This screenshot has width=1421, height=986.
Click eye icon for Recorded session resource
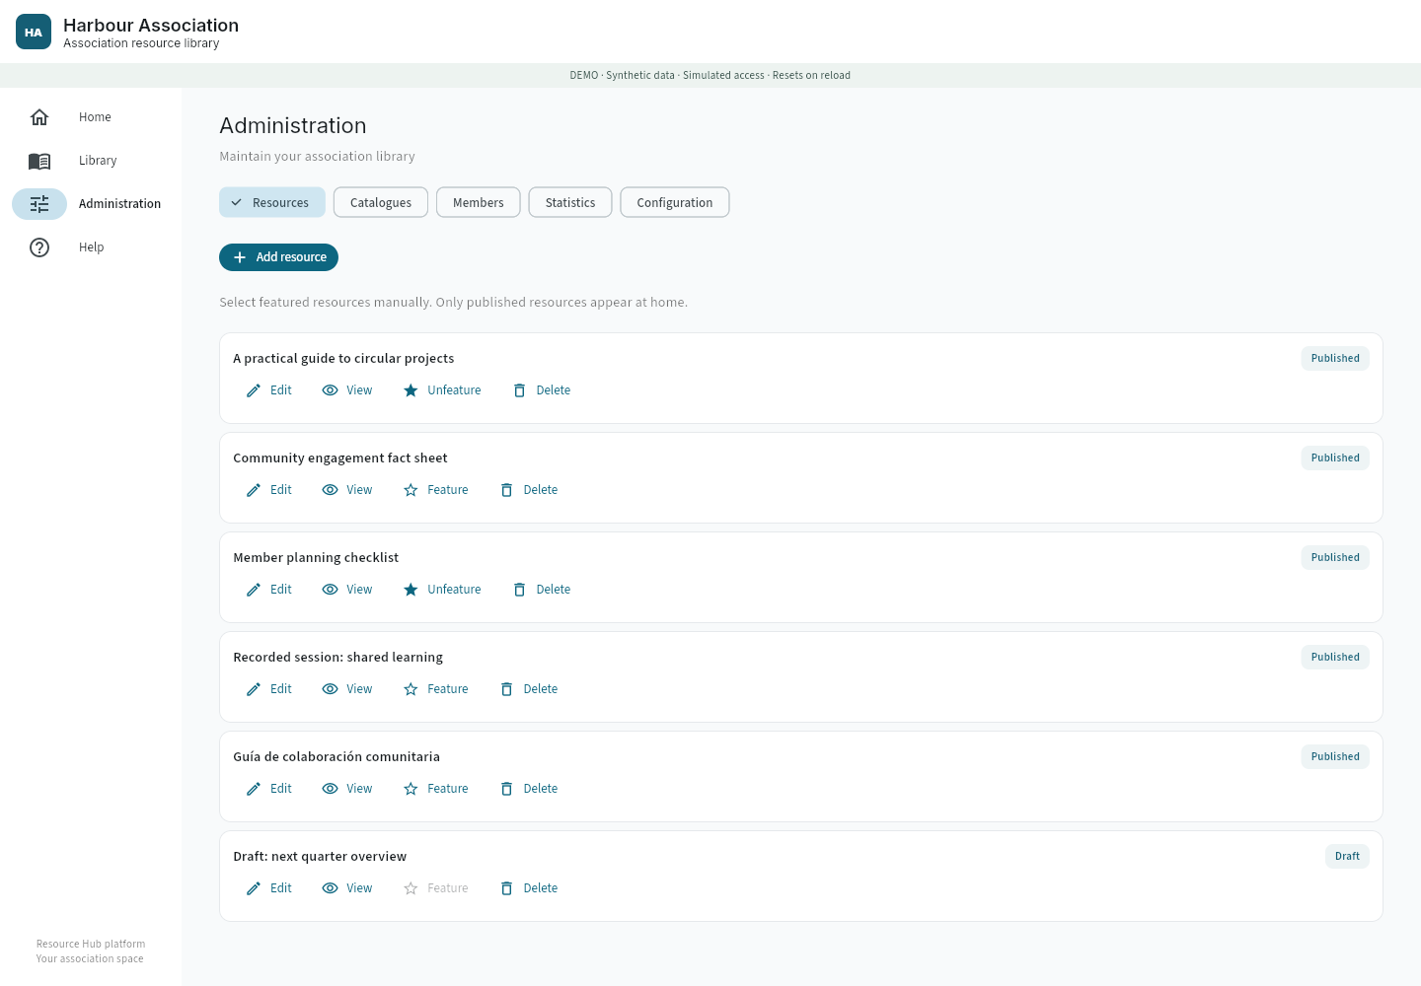pyautogui.click(x=331, y=689)
